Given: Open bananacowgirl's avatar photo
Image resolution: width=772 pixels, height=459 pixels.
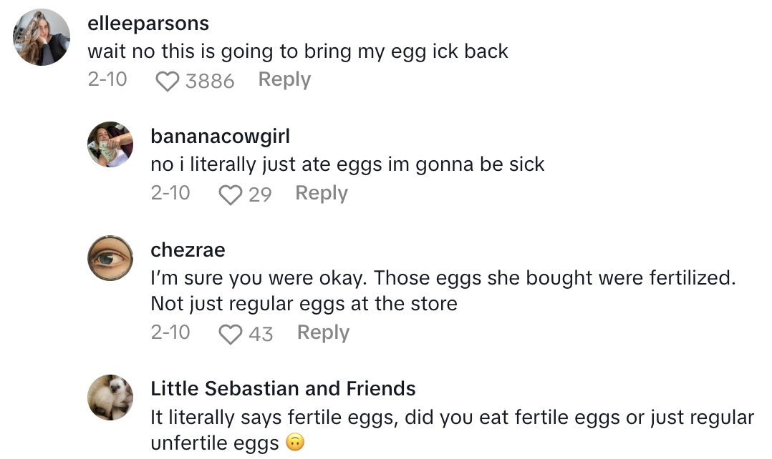Looking at the screenshot, I should [x=110, y=144].
